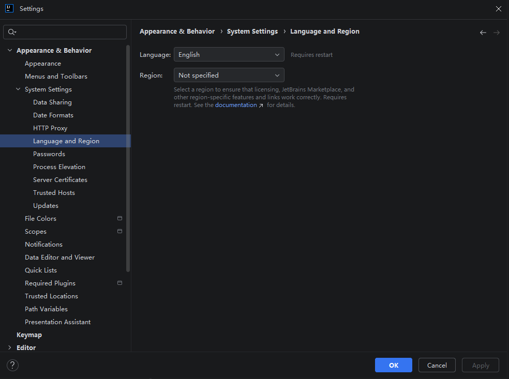The image size is (509, 379).
Task: Click the search magnifier icon
Action: click(12, 32)
